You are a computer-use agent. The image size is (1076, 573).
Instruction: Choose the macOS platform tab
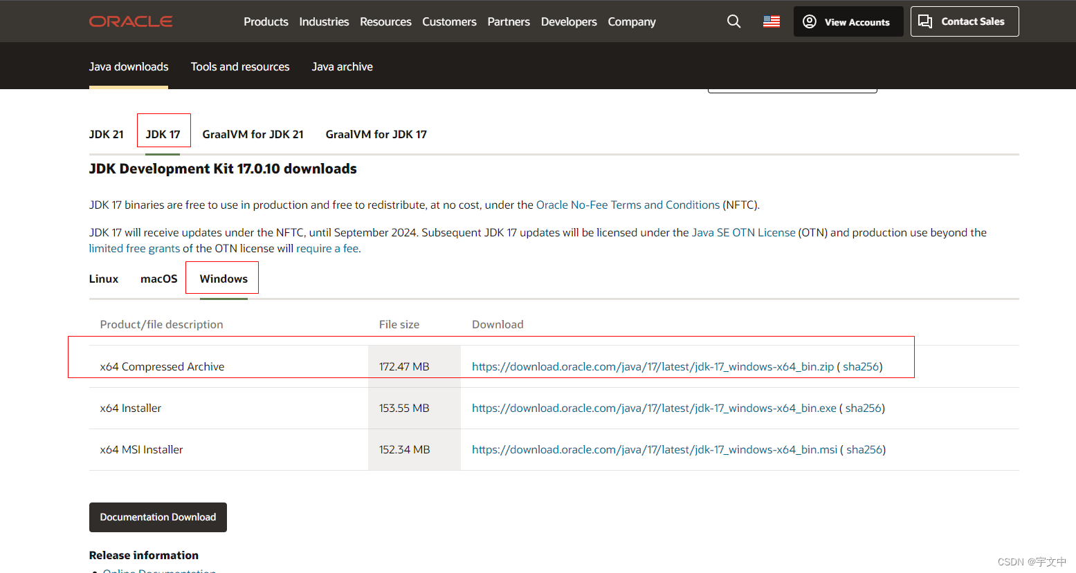pyautogui.click(x=159, y=279)
